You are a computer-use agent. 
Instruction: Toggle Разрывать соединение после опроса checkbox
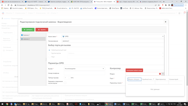(x=65, y=83)
